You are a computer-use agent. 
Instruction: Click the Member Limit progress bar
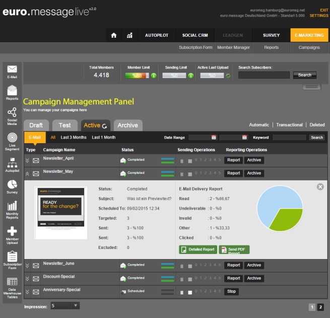(137, 76)
